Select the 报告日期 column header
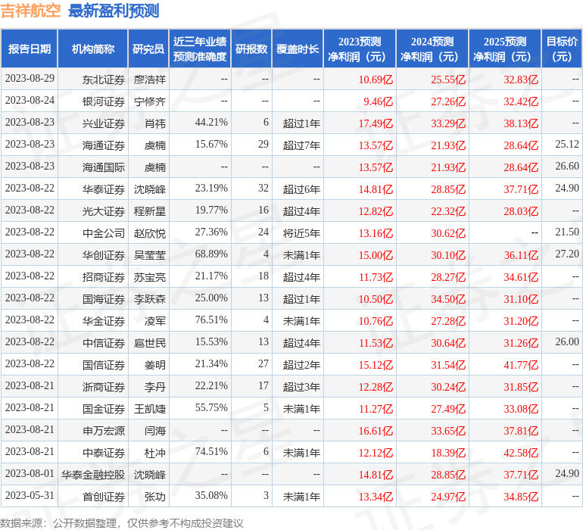Image resolution: width=583 pixels, height=530 pixels. click(x=29, y=48)
